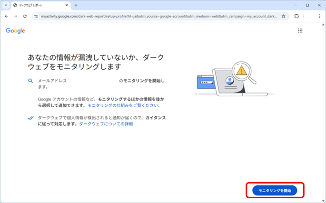Click the page heading about dark web monitoring

(x=96, y=62)
